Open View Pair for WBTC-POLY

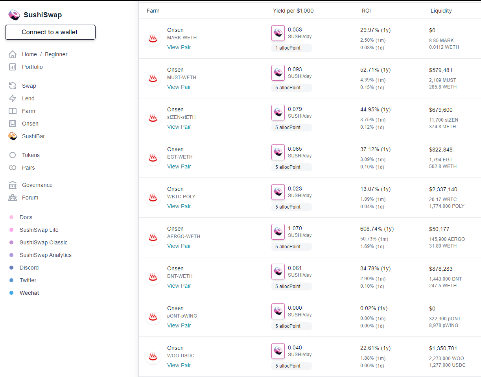179,206
